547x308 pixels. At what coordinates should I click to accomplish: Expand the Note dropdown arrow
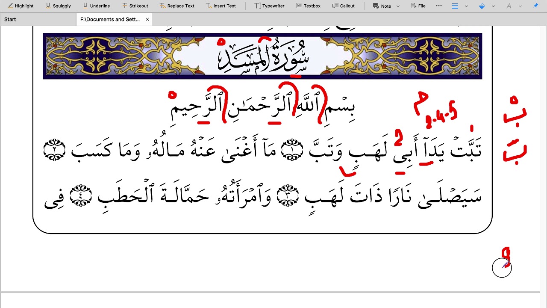click(x=398, y=6)
